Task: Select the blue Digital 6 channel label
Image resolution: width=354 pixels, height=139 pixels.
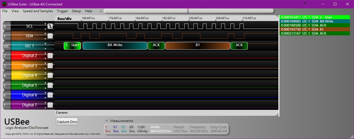Action: pyautogui.click(x=30, y=95)
